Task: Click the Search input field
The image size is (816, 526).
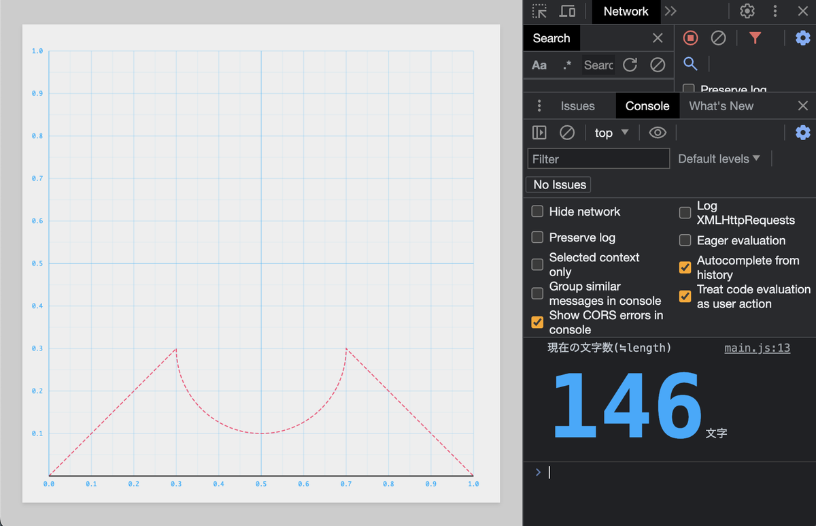Action: click(x=598, y=65)
